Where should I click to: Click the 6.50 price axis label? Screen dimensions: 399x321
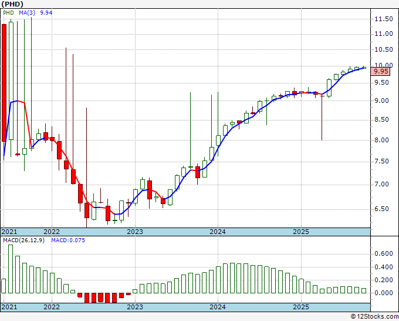pos(381,209)
